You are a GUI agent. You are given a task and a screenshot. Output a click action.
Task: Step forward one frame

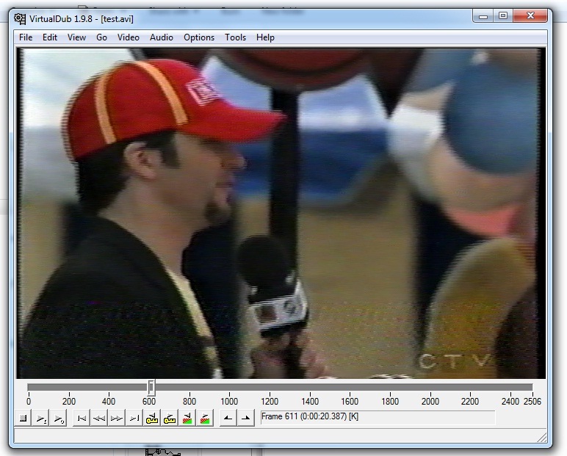coord(117,418)
